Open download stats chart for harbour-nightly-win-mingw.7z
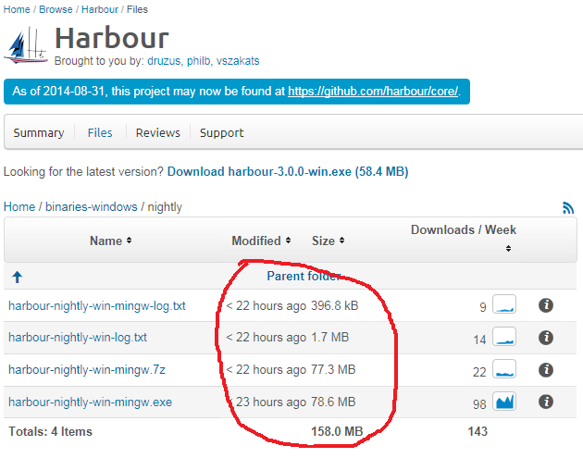The height and width of the screenshot is (458, 583). pos(504,369)
